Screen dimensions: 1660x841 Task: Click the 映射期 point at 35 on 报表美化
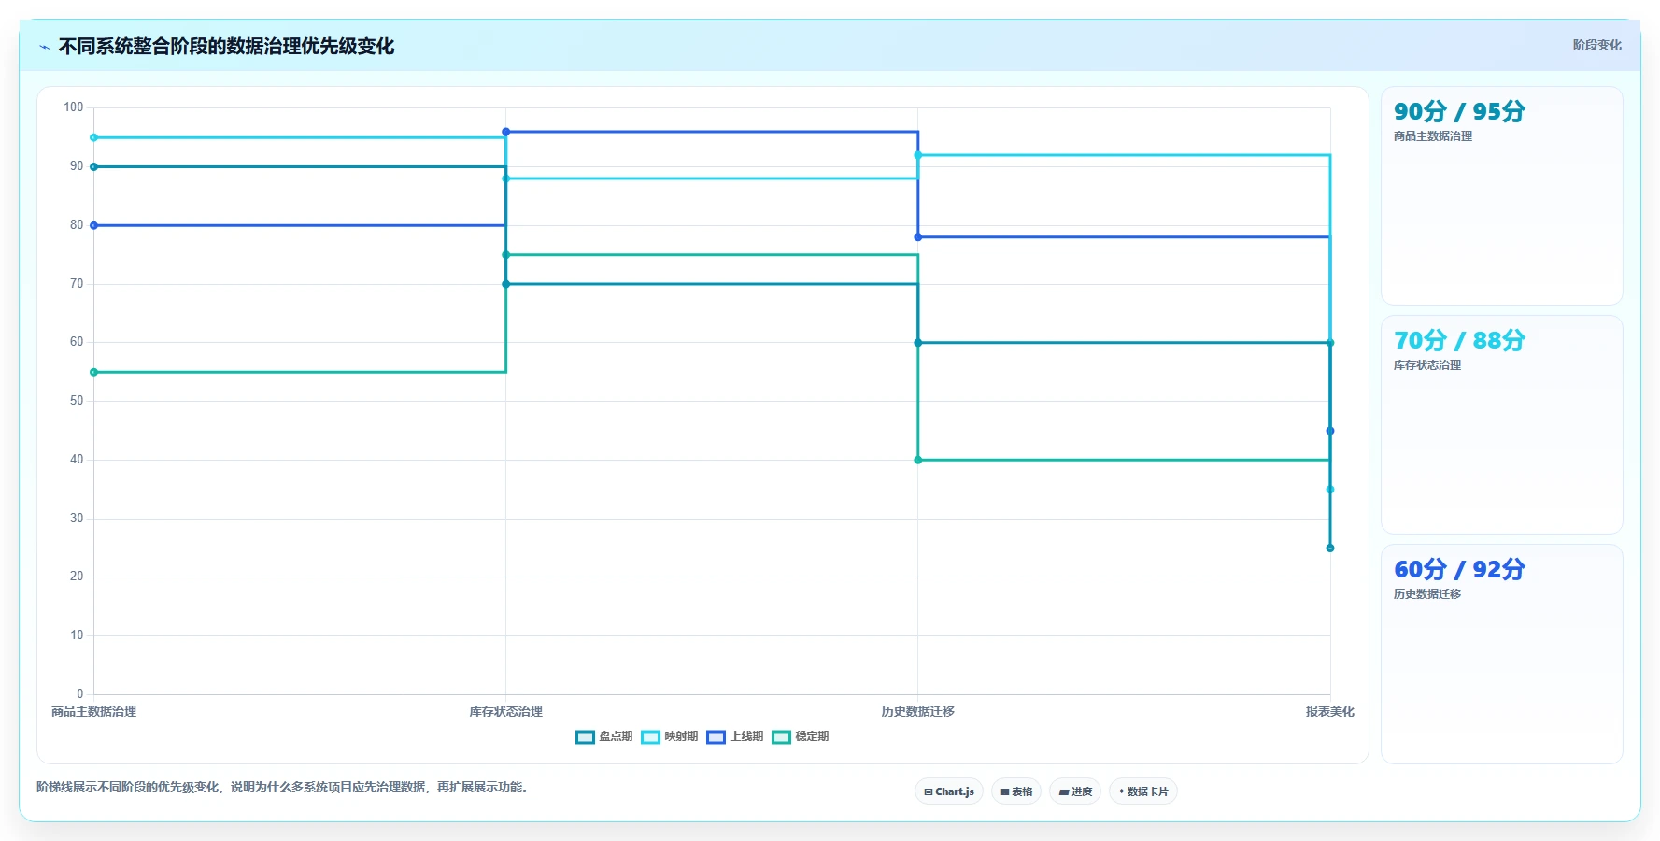click(1330, 490)
